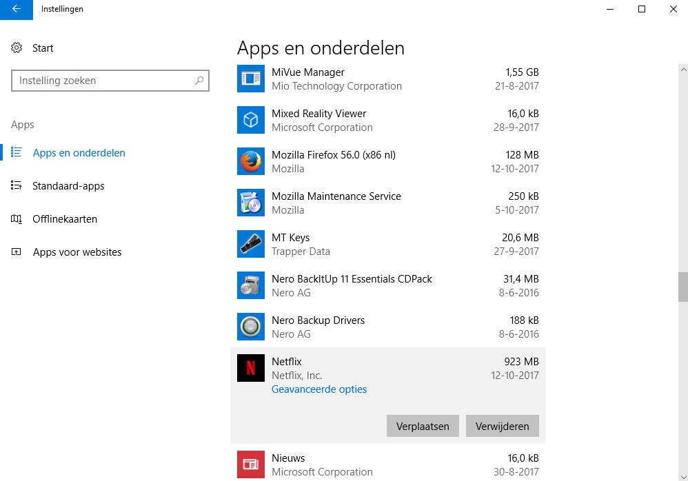Image resolution: width=688 pixels, height=481 pixels.
Task: Click the Nero Backup Drivers icon
Action: pos(250,327)
